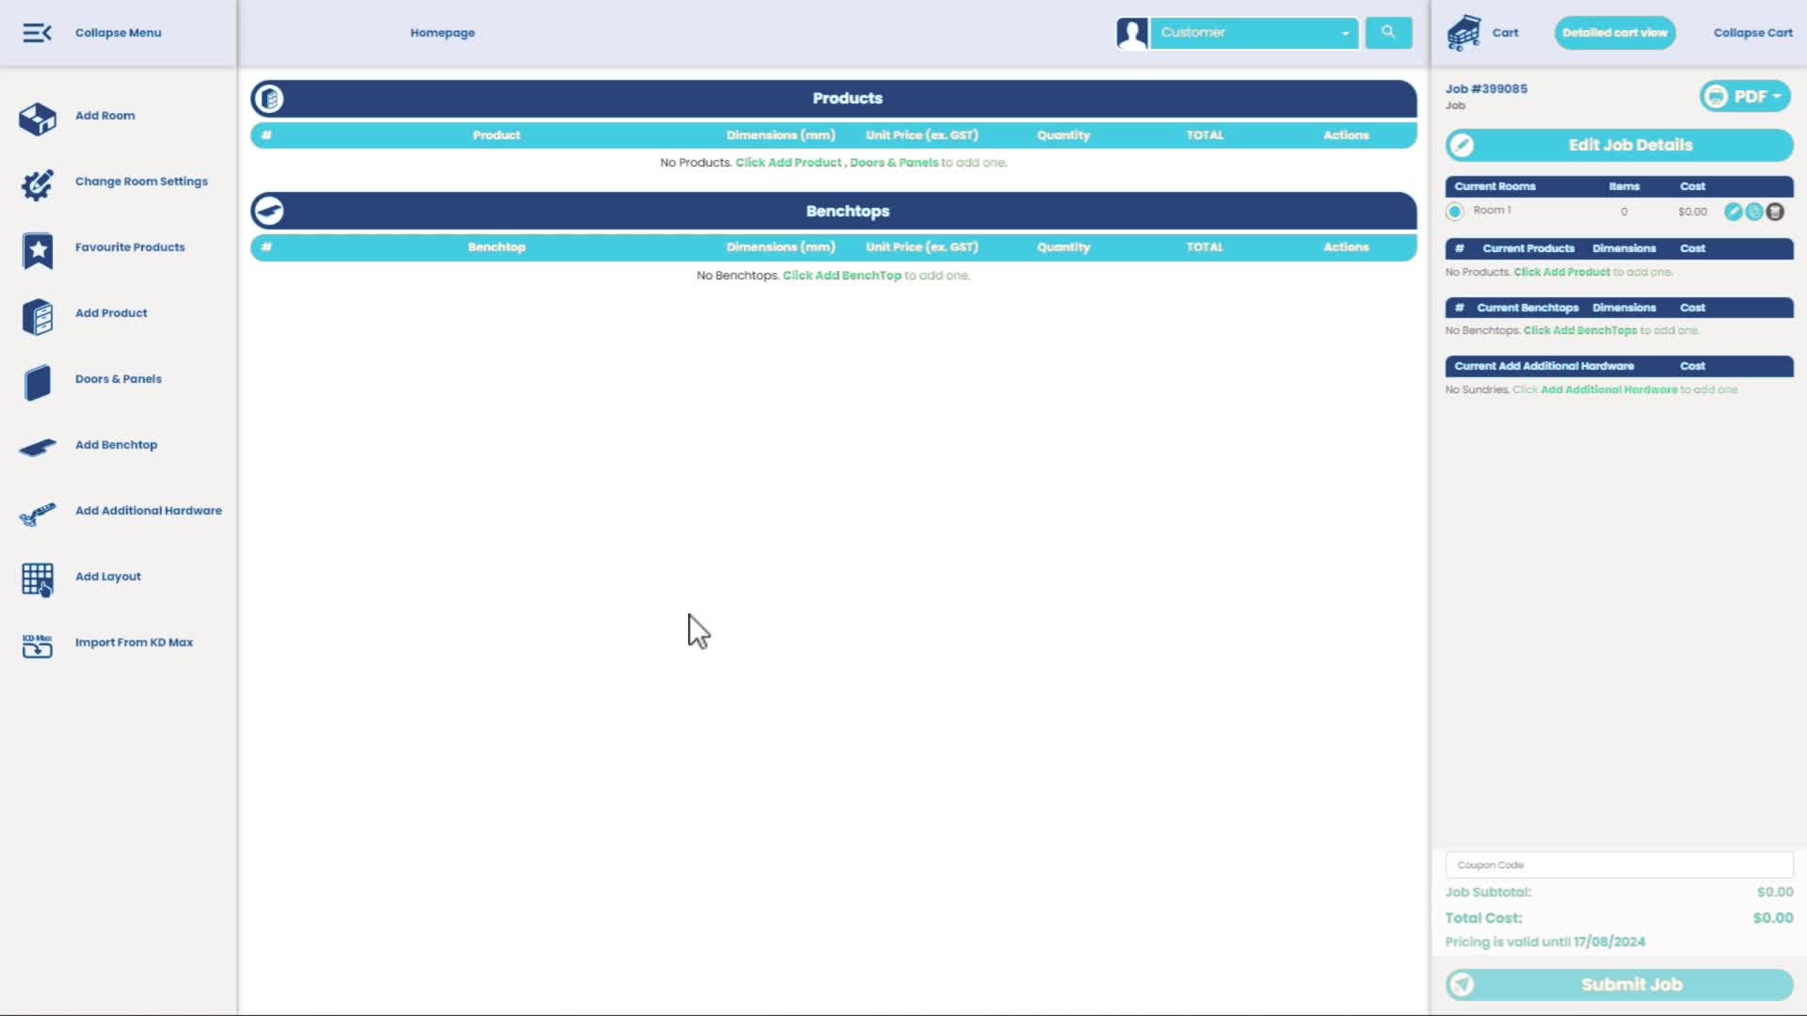
Task: Click 'Click Add BenchTop' link in Benchtops table
Action: [842, 276]
